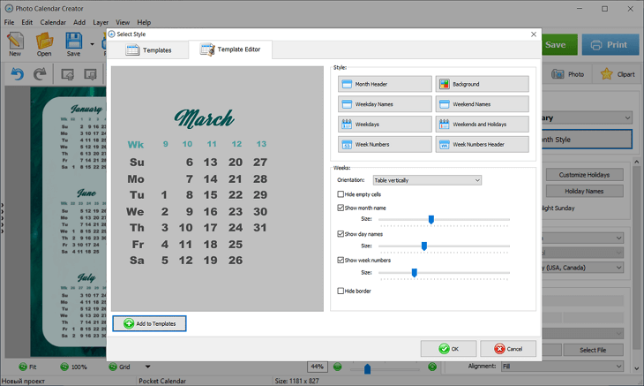Open the Alignment Fill dropdown
The height and width of the screenshot is (386, 644).
pos(562,367)
